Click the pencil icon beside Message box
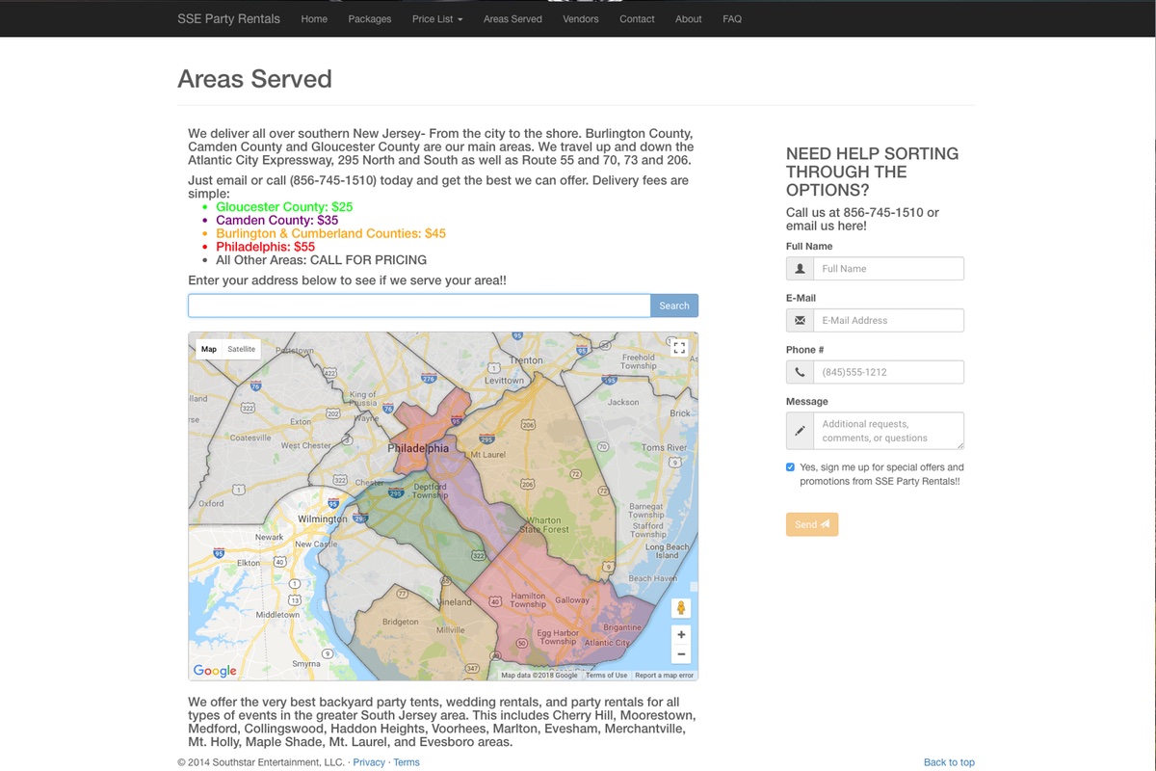1156x771 pixels. [800, 431]
